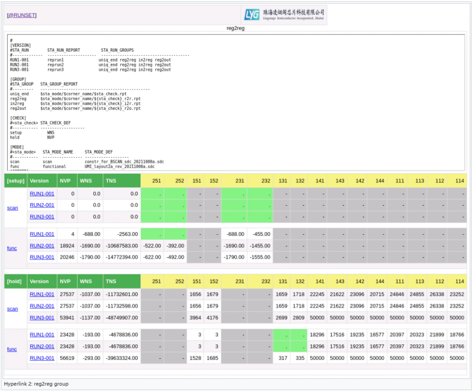
Task: Open RUN1-001 in the hold func group
Action: [x=42, y=335]
